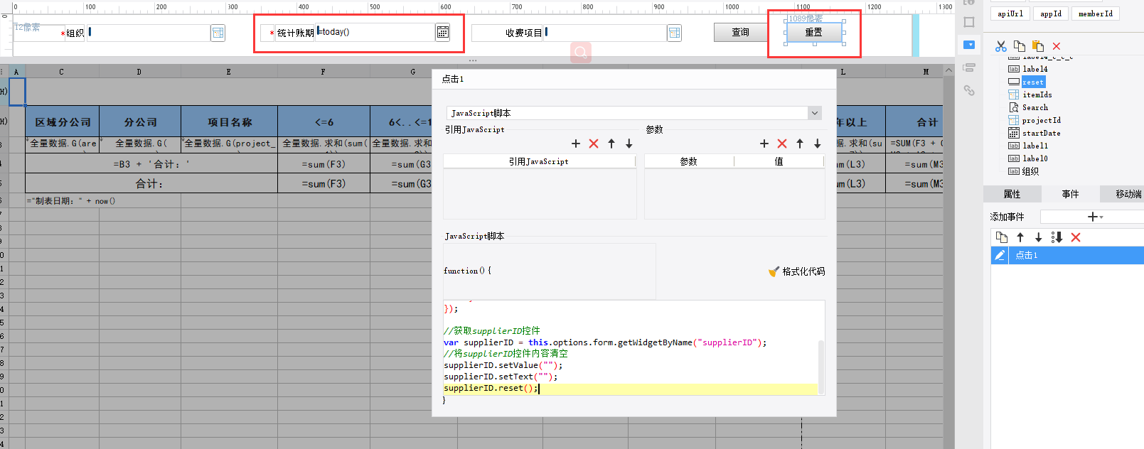Select the 点击1 event row
The width and height of the screenshot is (1144, 449).
1067,255
